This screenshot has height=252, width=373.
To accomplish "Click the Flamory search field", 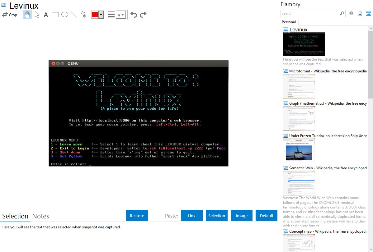I will (x=310, y=13).
